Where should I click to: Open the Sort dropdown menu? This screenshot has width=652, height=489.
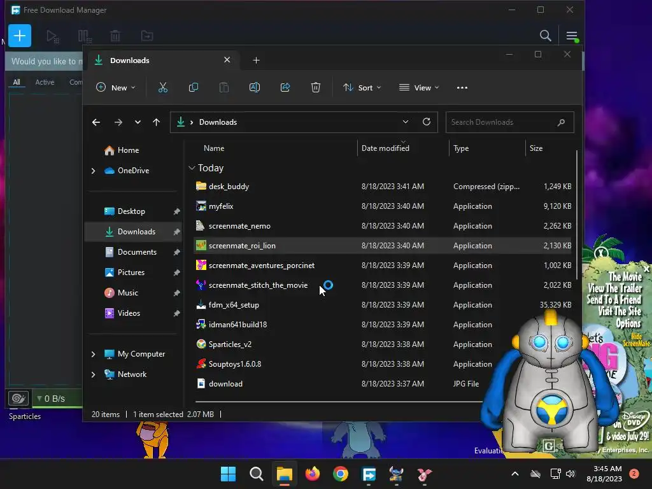click(362, 88)
